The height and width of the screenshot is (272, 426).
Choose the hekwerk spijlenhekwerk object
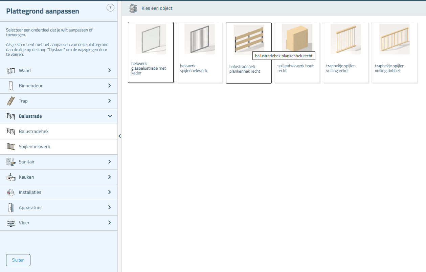click(199, 52)
